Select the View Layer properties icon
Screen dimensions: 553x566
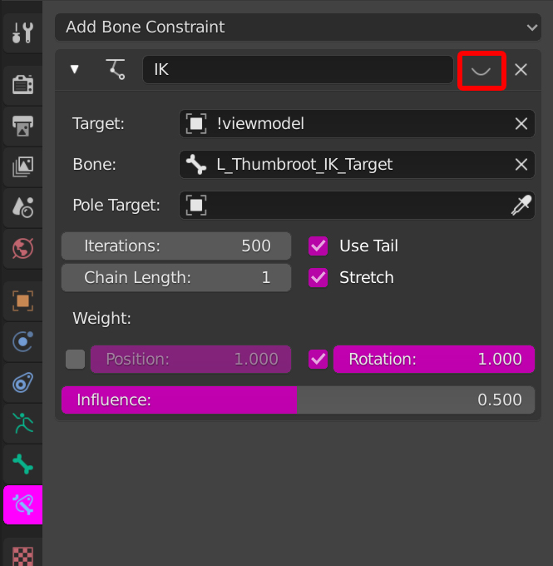pos(22,166)
